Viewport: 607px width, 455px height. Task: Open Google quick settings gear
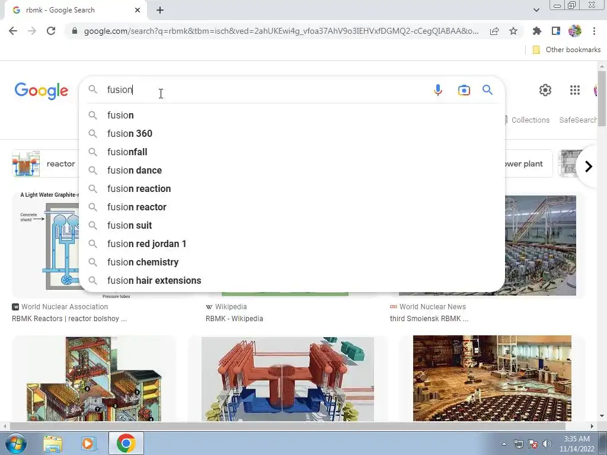click(x=545, y=90)
